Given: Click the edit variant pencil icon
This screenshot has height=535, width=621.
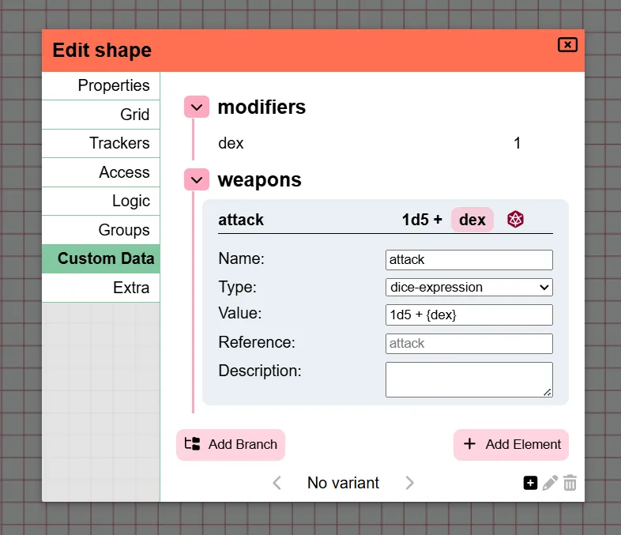Looking at the screenshot, I should (x=550, y=483).
